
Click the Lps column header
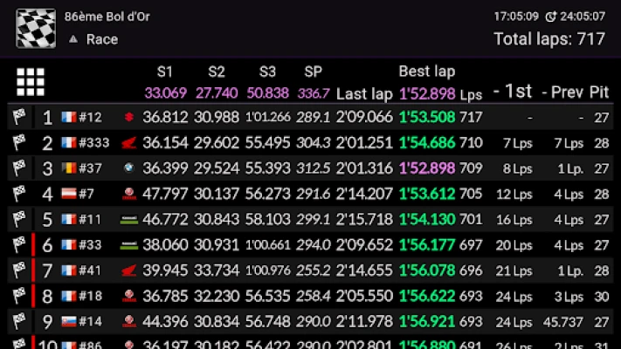pos(471,94)
